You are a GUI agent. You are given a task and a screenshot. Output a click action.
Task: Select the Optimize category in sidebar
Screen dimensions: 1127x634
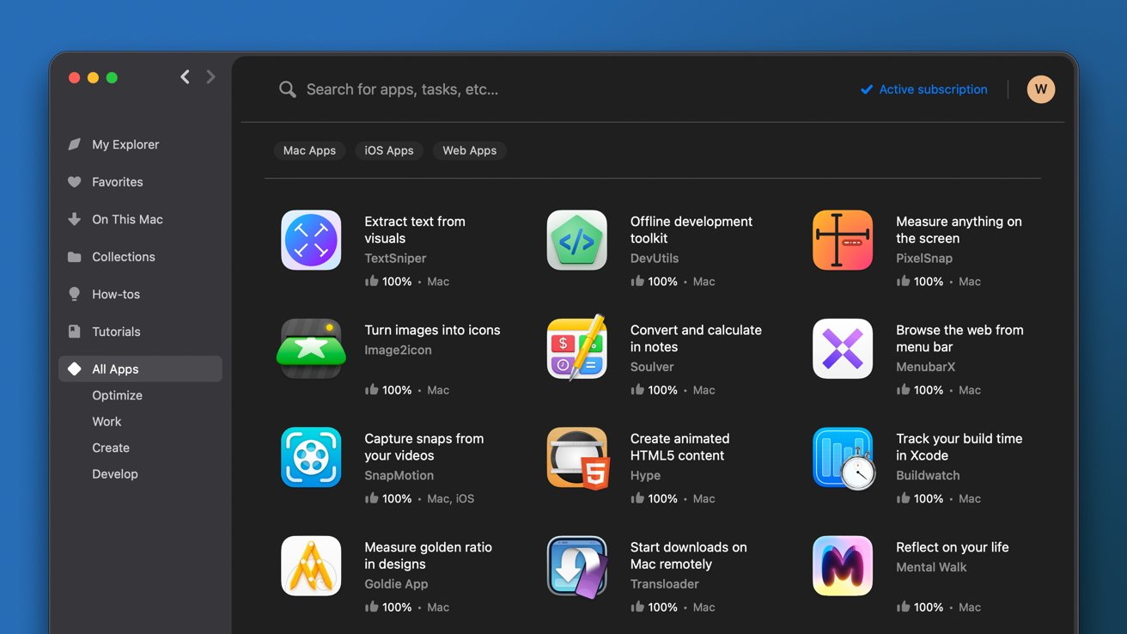(x=117, y=395)
